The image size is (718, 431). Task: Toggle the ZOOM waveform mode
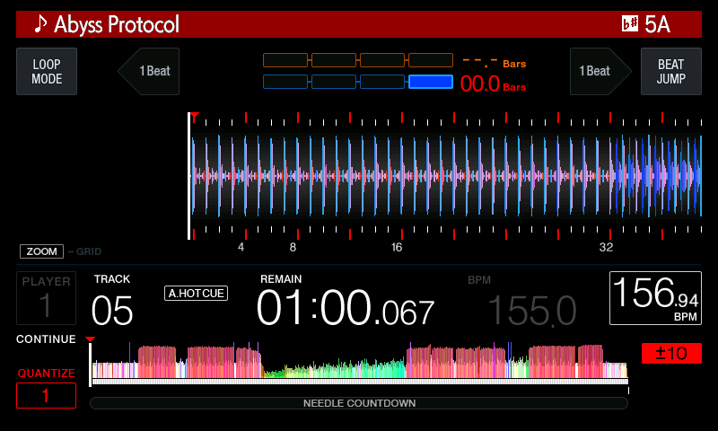coord(41,251)
